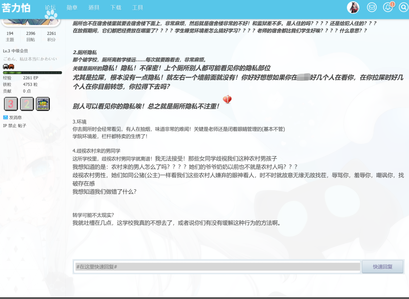409x299 pixels.
Task: Click the 2261 EP experience value
Action: (x=31, y=78)
